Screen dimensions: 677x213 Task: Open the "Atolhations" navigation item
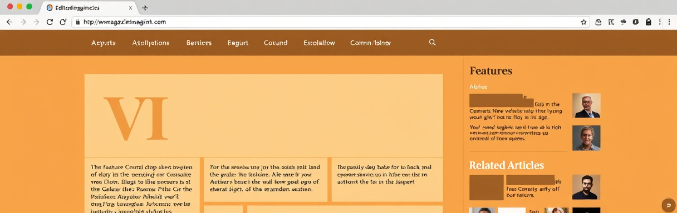(151, 43)
